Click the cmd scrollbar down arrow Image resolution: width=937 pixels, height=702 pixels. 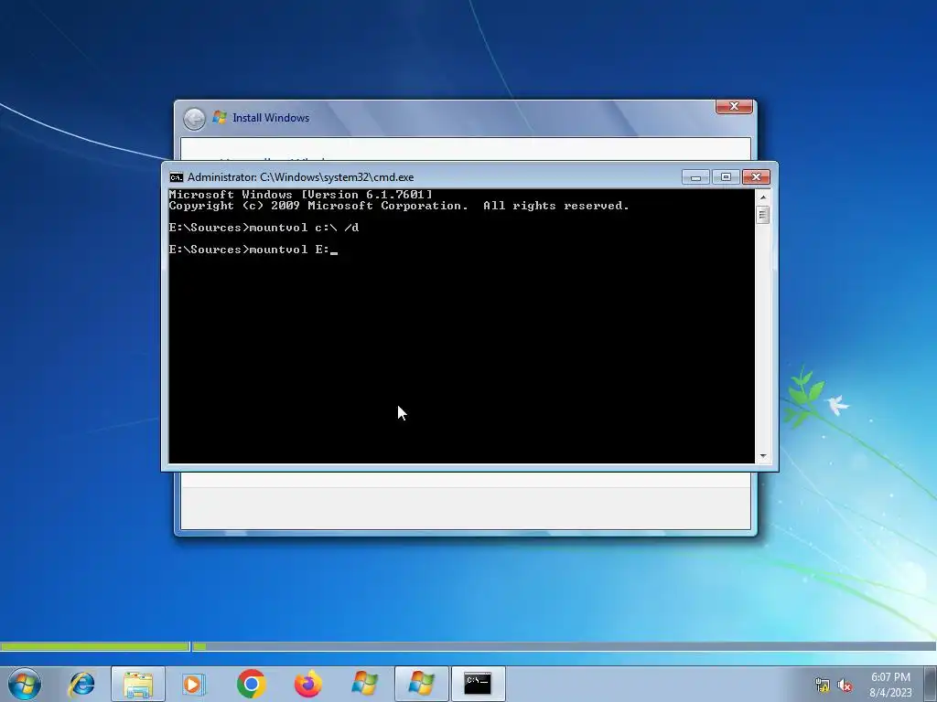click(x=762, y=456)
